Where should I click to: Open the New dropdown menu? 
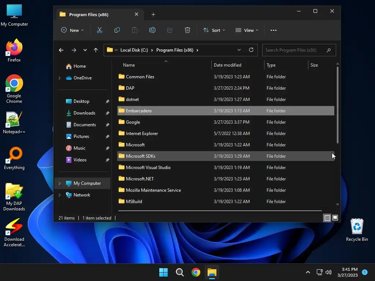click(73, 30)
